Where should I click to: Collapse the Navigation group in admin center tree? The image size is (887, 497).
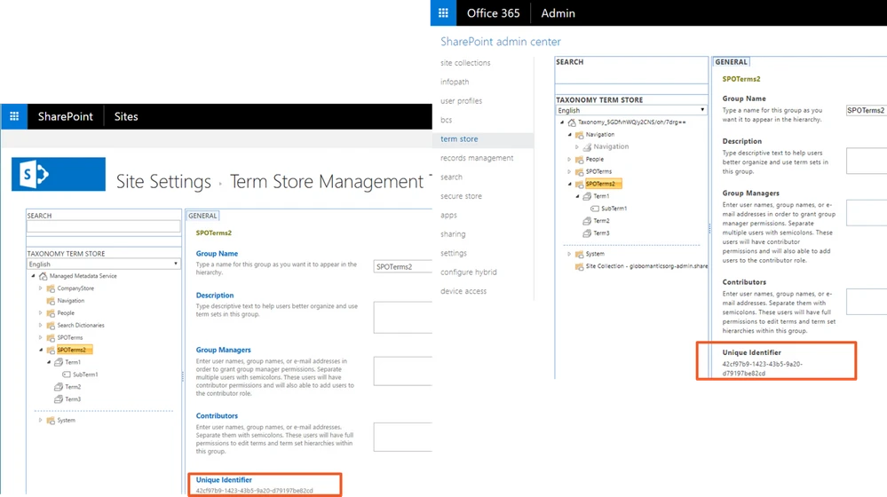[570, 135]
